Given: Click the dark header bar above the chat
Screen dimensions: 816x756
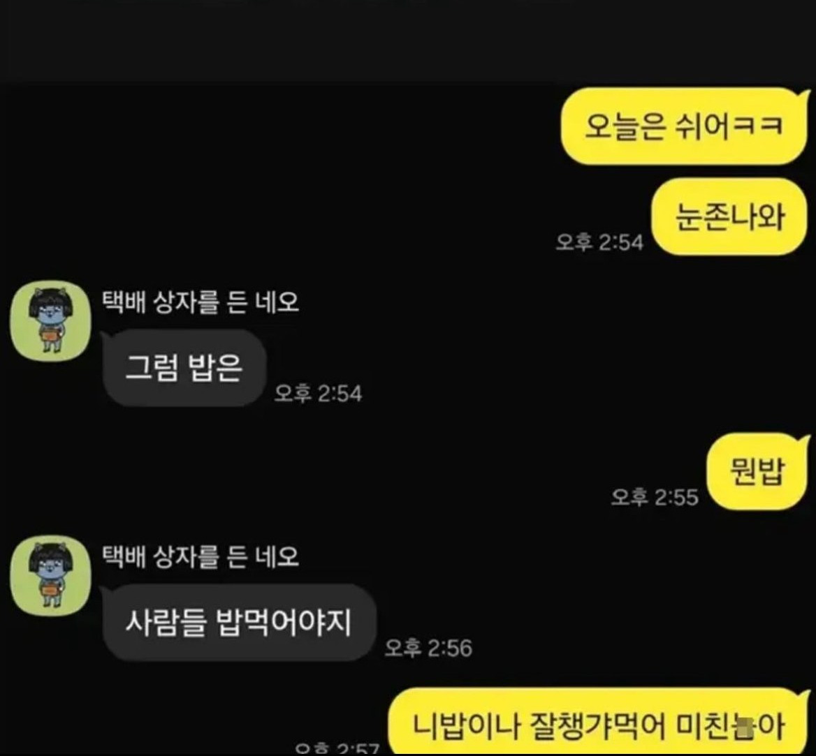Looking at the screenshot, I should click(408, 40).
